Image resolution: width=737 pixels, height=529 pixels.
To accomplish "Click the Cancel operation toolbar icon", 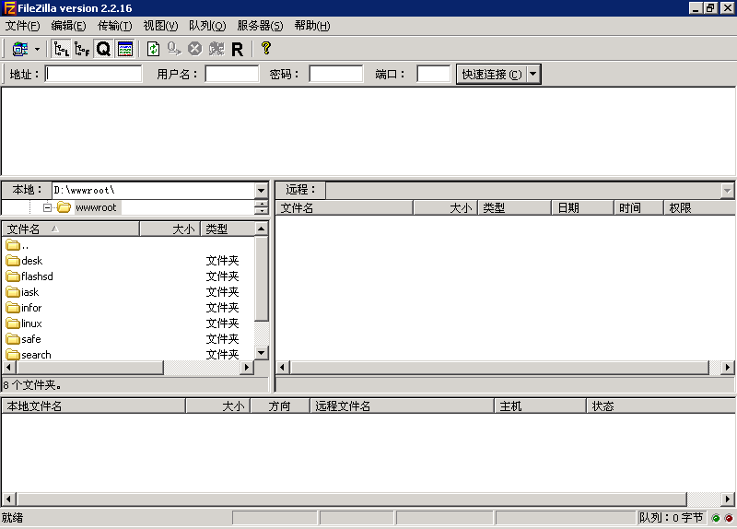I will (194, 49).
